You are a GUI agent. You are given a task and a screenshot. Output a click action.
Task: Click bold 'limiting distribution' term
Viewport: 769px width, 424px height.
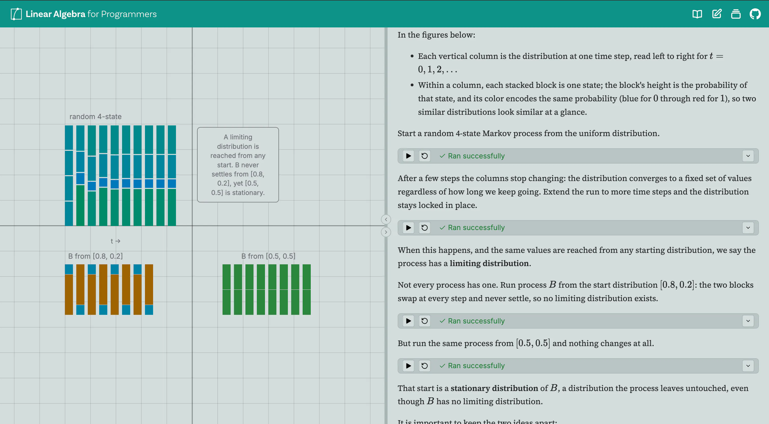489,263
